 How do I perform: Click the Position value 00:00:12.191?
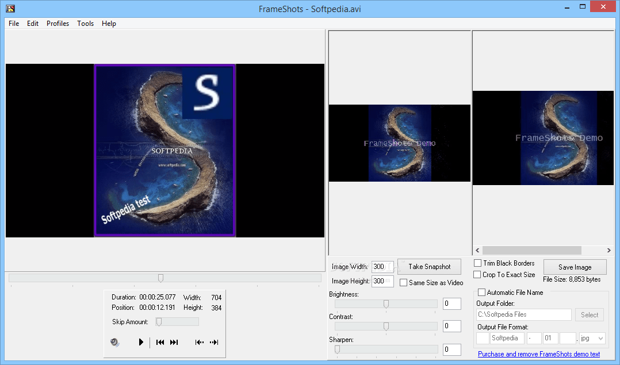click(157, 308)
